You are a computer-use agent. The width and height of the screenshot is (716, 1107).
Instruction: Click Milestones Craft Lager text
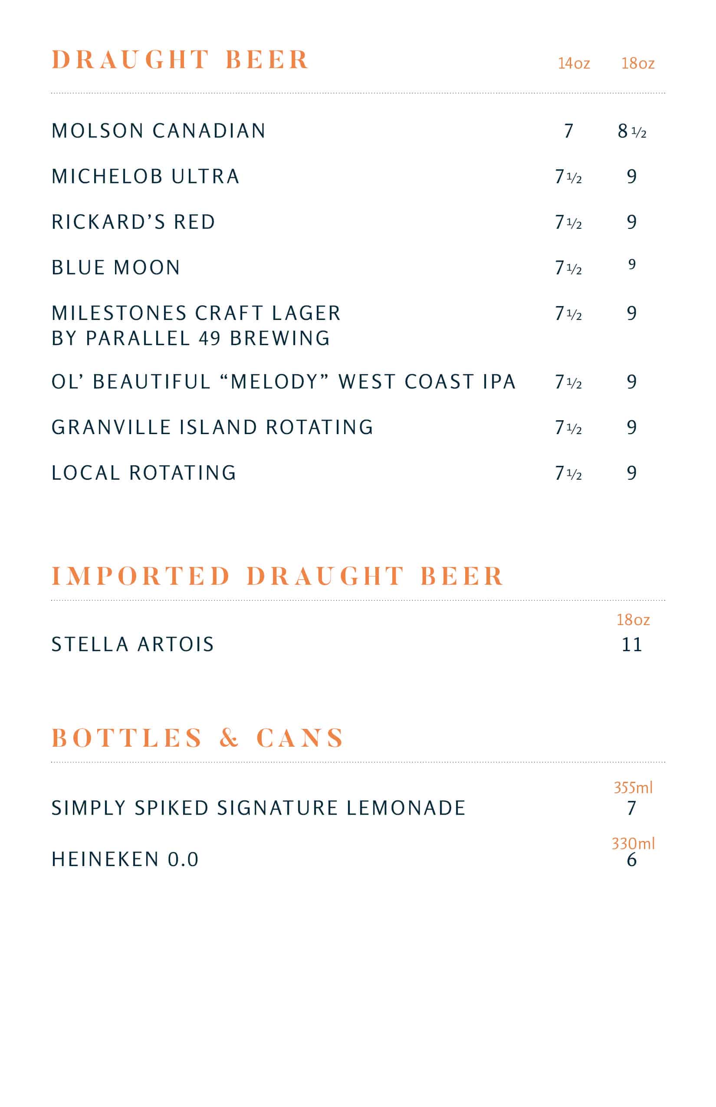[196, 313]
